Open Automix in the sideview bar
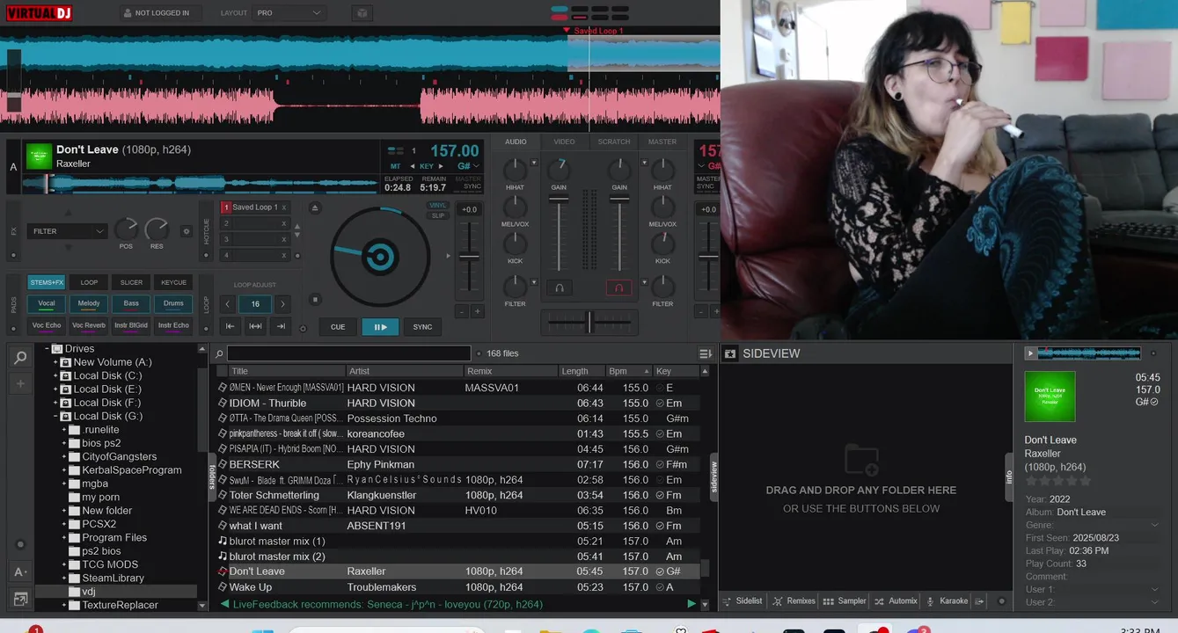 coord(896,601)
